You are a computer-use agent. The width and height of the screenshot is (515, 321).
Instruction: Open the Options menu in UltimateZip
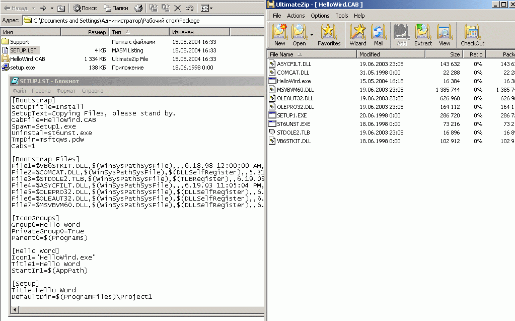tap(320, 16)
